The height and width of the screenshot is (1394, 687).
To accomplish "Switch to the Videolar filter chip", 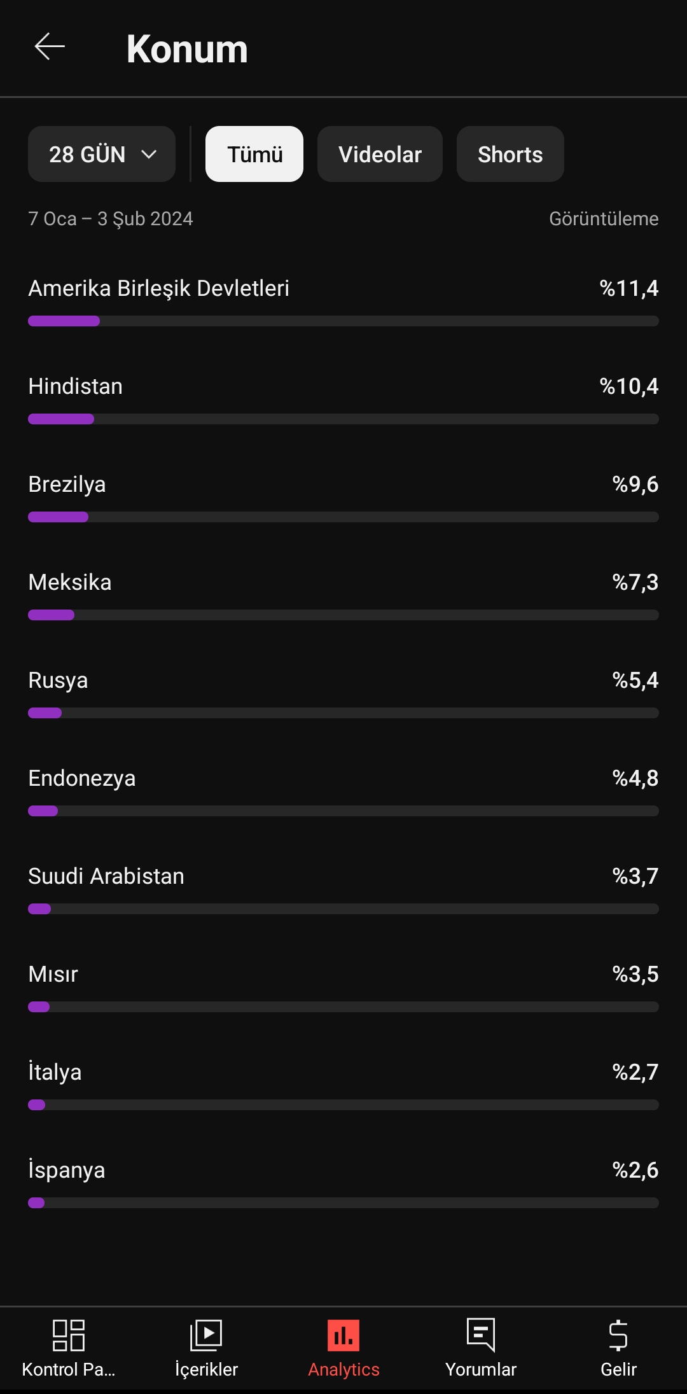I will (380, 154).
